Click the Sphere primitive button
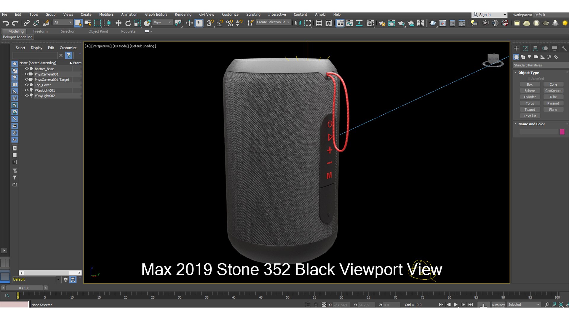This screenshot has height=320, width=569. [x=530, y=91]
